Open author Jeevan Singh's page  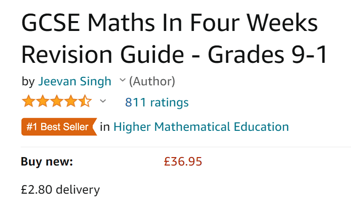[x=75, y=81]
